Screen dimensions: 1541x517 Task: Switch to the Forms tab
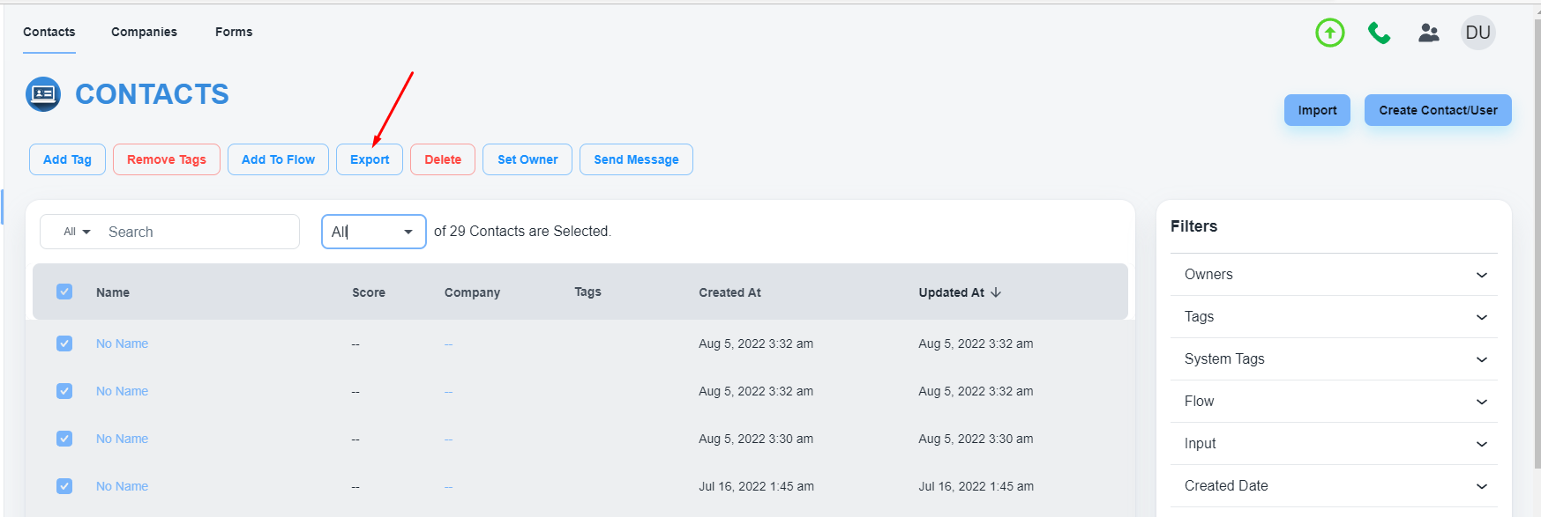point(234,32)
